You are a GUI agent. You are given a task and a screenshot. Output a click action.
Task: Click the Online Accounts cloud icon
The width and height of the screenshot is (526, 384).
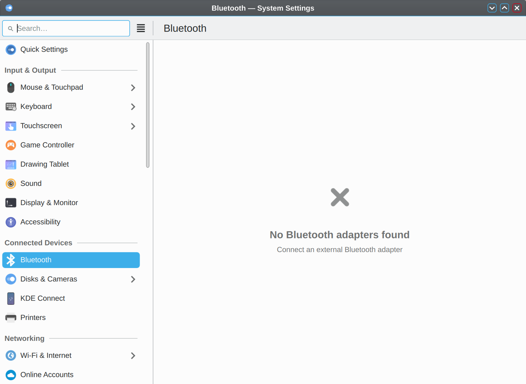tap(11, 375)
